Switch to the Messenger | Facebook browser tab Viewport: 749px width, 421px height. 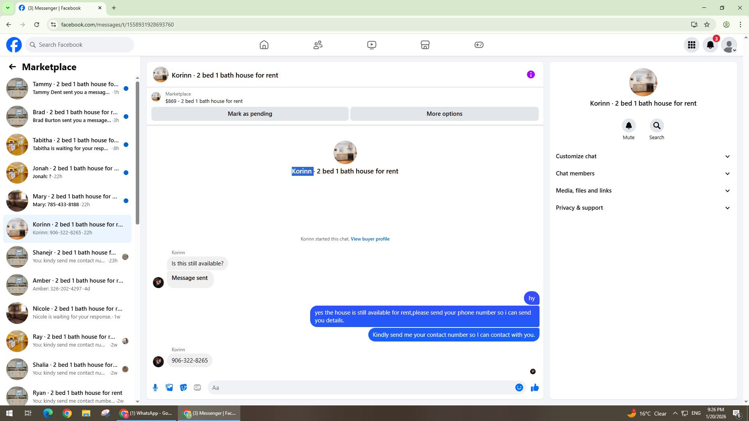click(60, 8)
